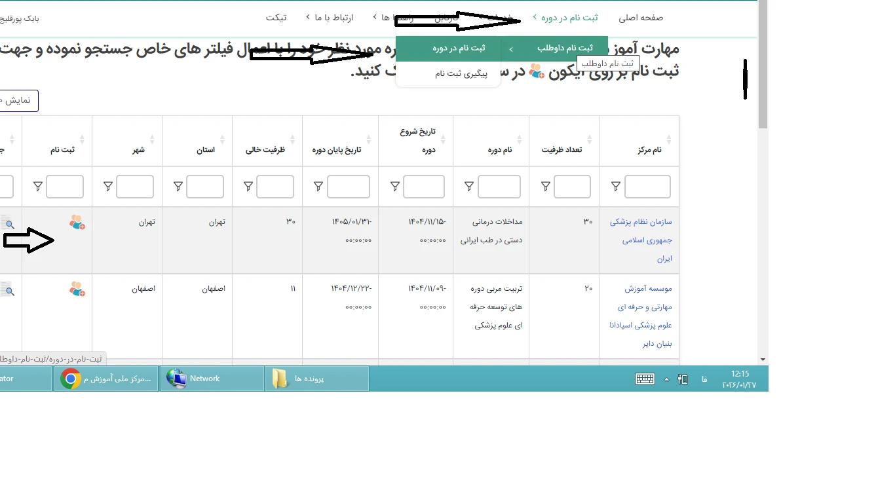Open سازمان نظام پزشکی center link

[641, 240]
